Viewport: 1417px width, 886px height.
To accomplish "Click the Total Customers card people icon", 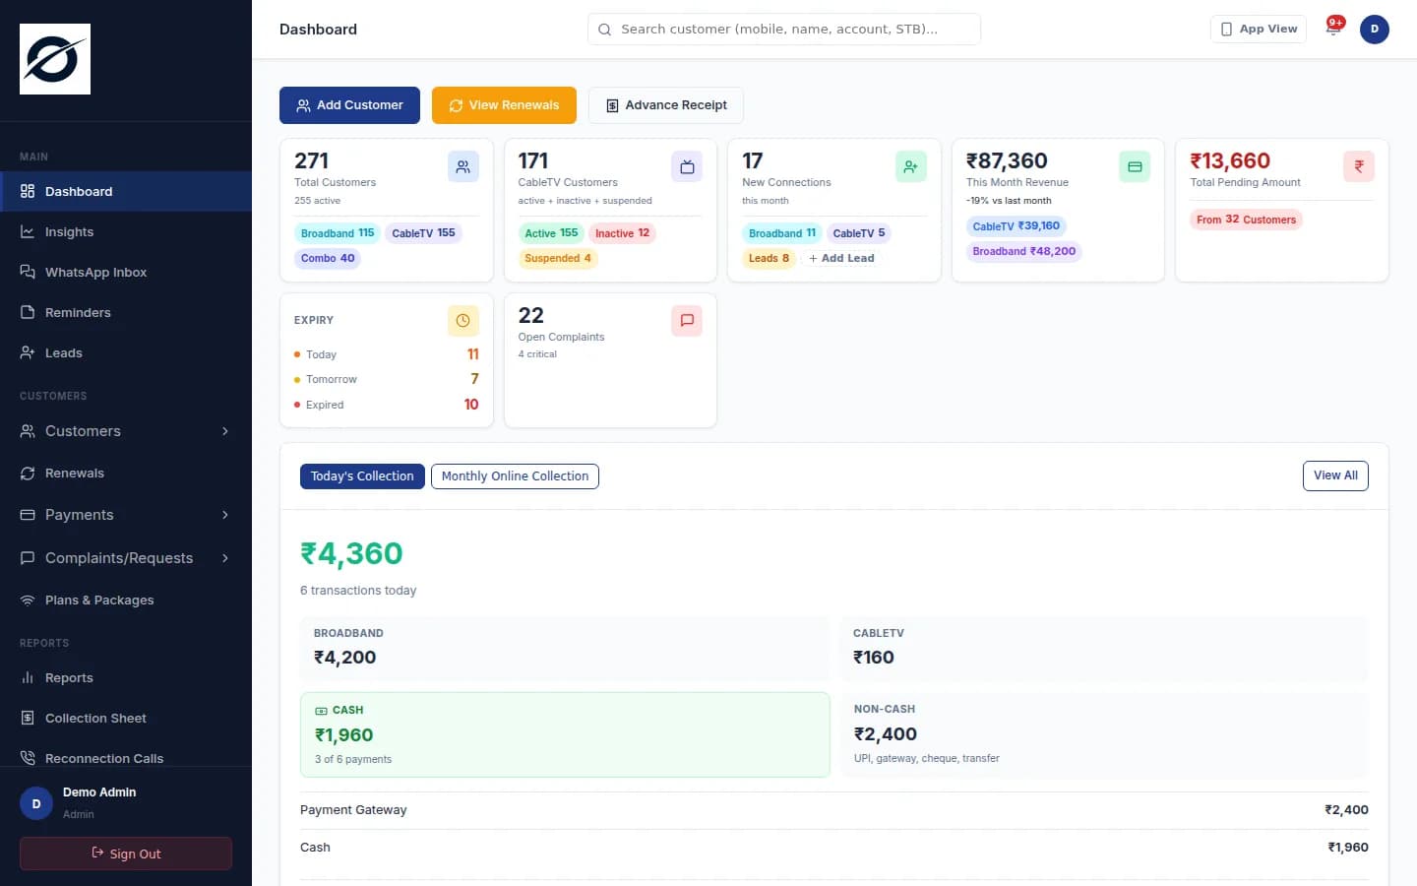I will 463,166.
